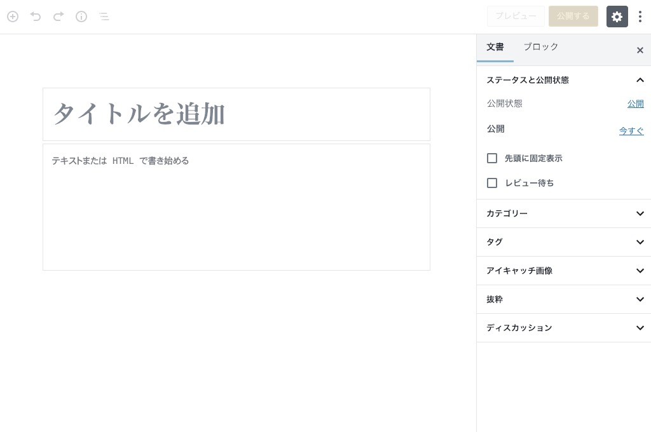Click the 今すぐ publish date link
The height and width of the screenshot is (432, 651).
[x=631, y=131]
